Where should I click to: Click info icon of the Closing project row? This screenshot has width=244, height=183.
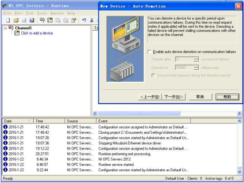coord(5,132)
